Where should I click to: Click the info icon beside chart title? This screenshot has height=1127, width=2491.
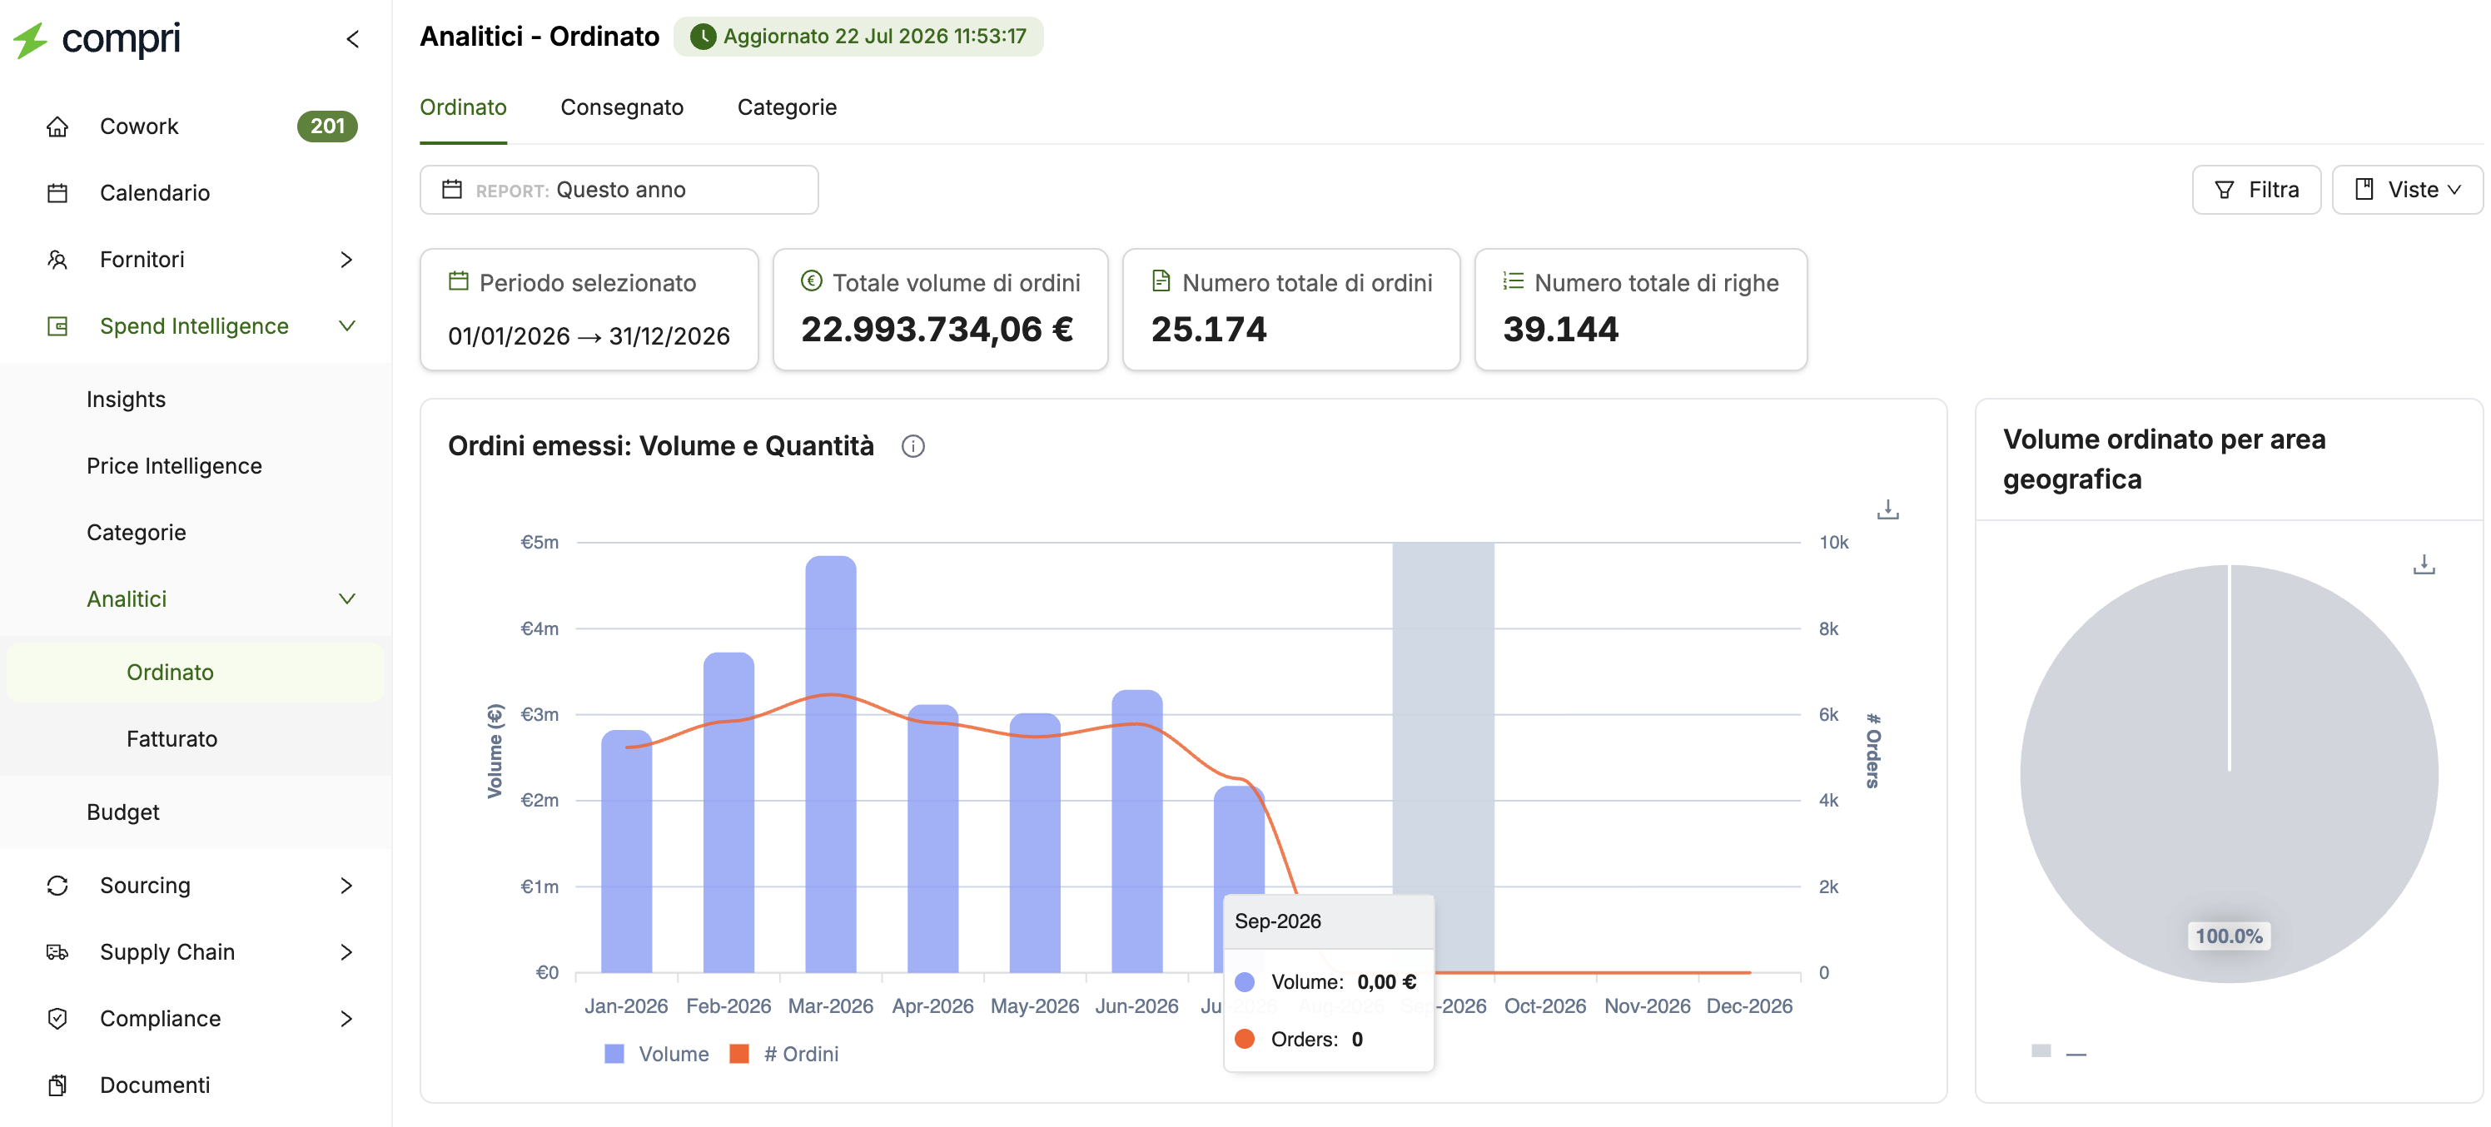[912, 446]
